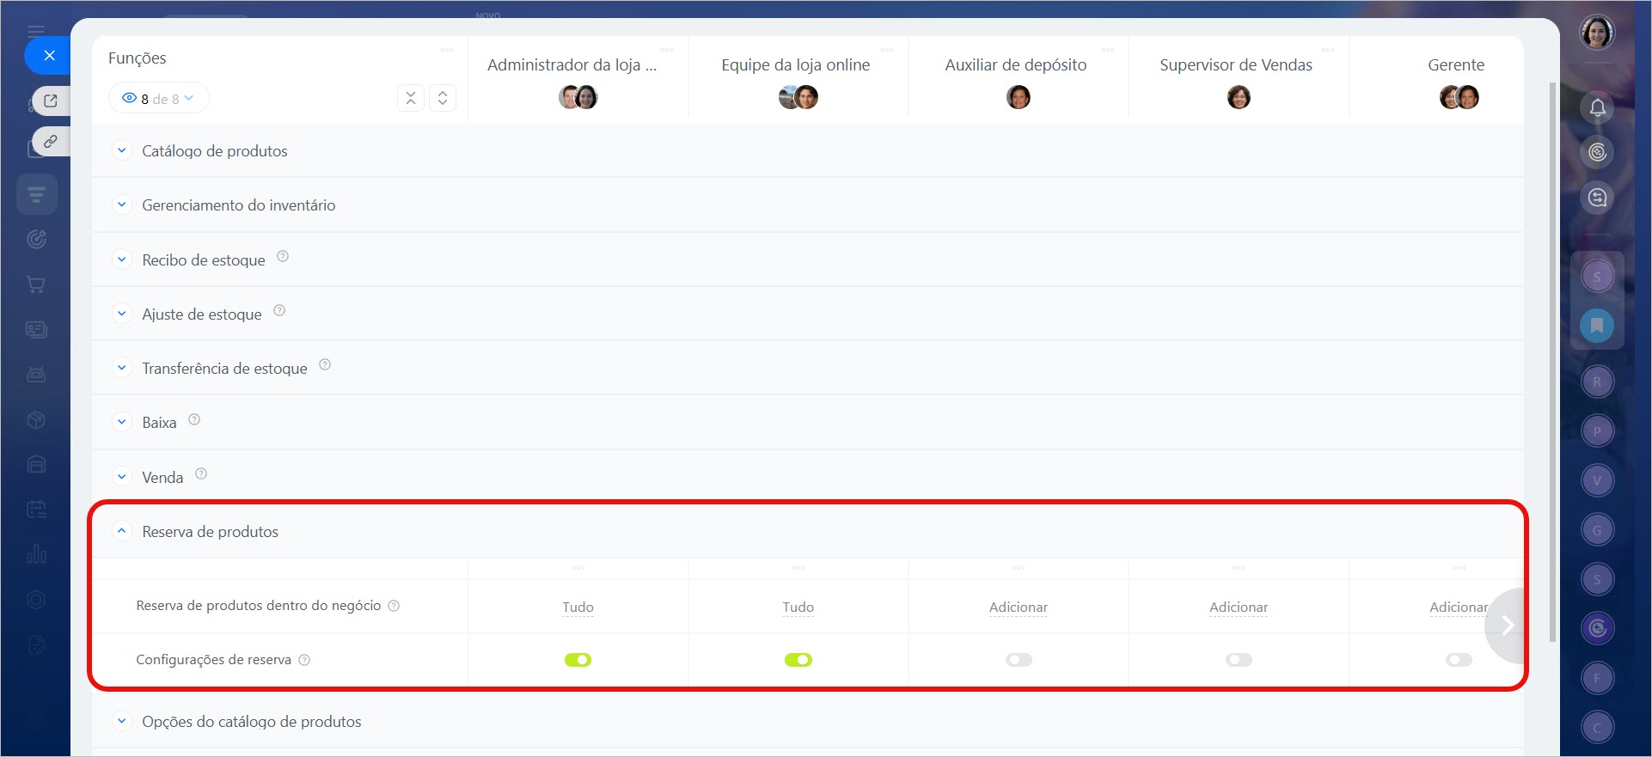The height and width of the screenshot is (757, 1652).
Task: Open the notifications bell
Action: 1597,107
